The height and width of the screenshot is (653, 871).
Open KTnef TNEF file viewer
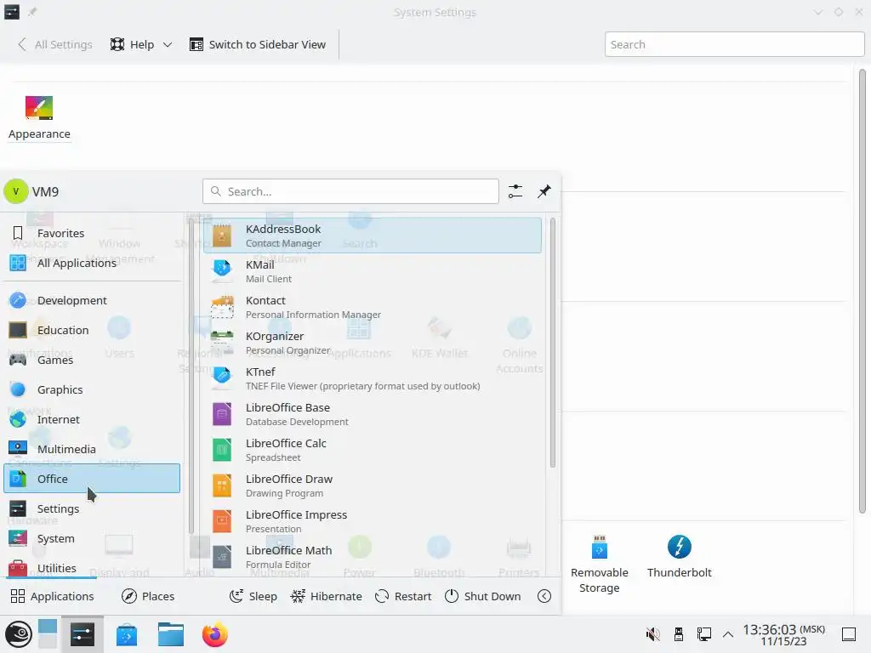point(373,378)
